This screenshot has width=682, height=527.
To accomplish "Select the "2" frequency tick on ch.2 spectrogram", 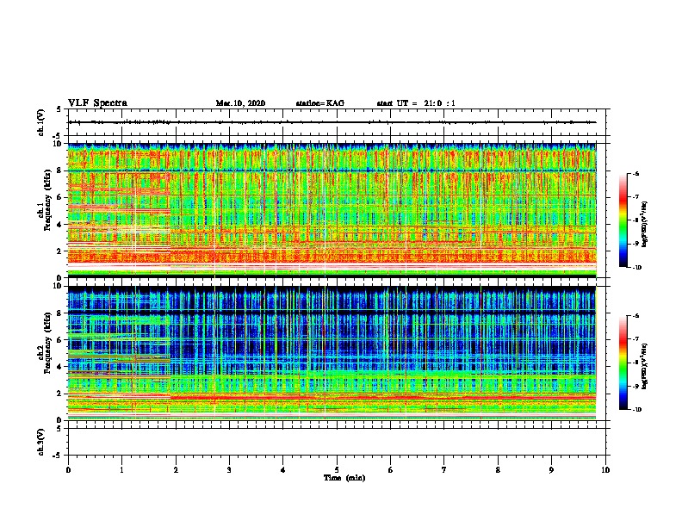I will point(59,394).
